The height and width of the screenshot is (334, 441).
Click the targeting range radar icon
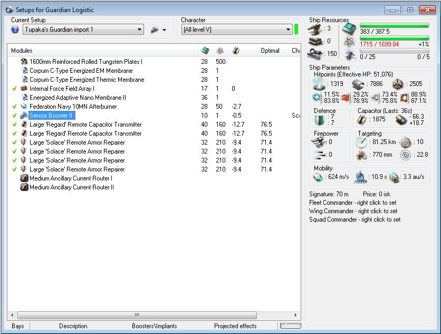coord(361,142)
